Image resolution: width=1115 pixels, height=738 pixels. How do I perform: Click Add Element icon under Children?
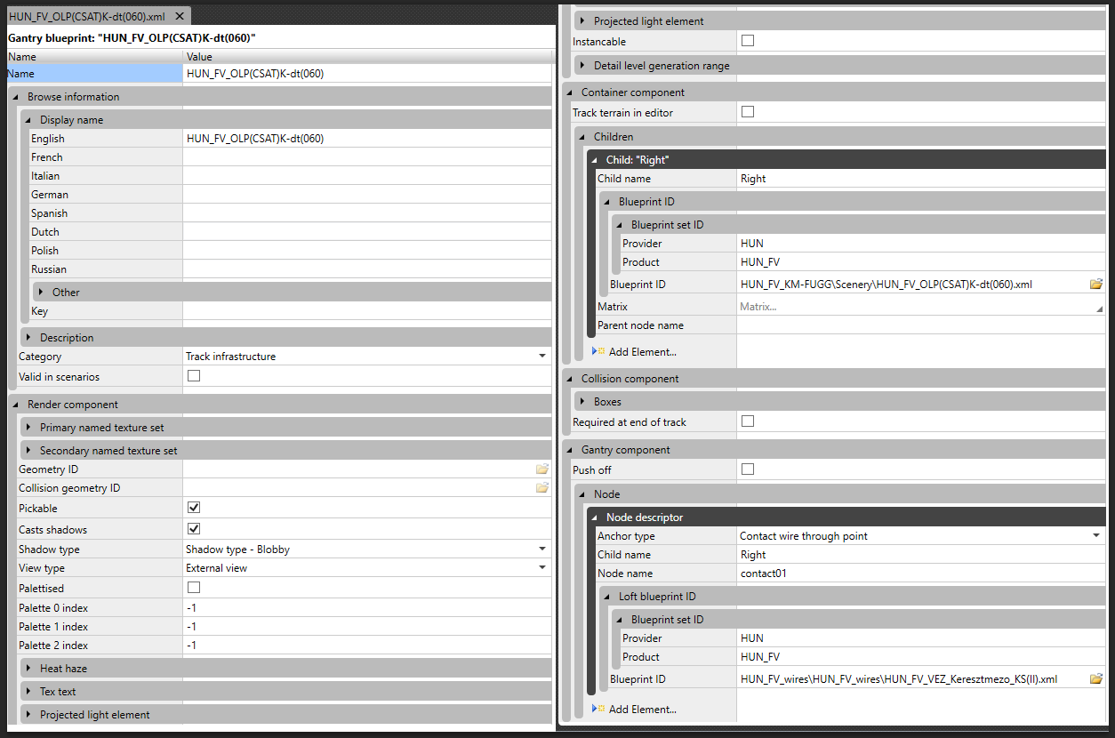[x=598, y=352]
